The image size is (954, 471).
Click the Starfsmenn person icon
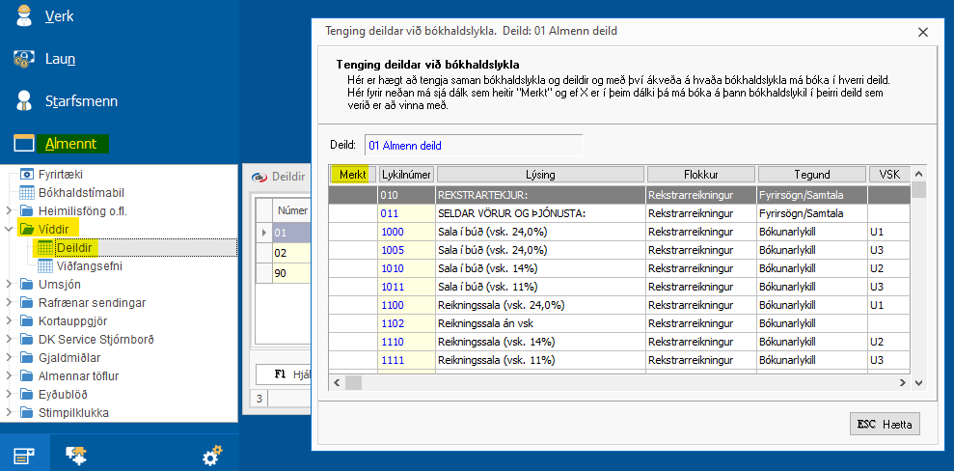(24, 100)
